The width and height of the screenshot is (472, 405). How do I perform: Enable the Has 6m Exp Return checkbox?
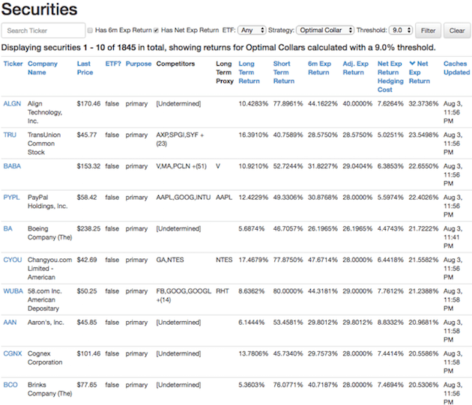[x=91, y=31]
